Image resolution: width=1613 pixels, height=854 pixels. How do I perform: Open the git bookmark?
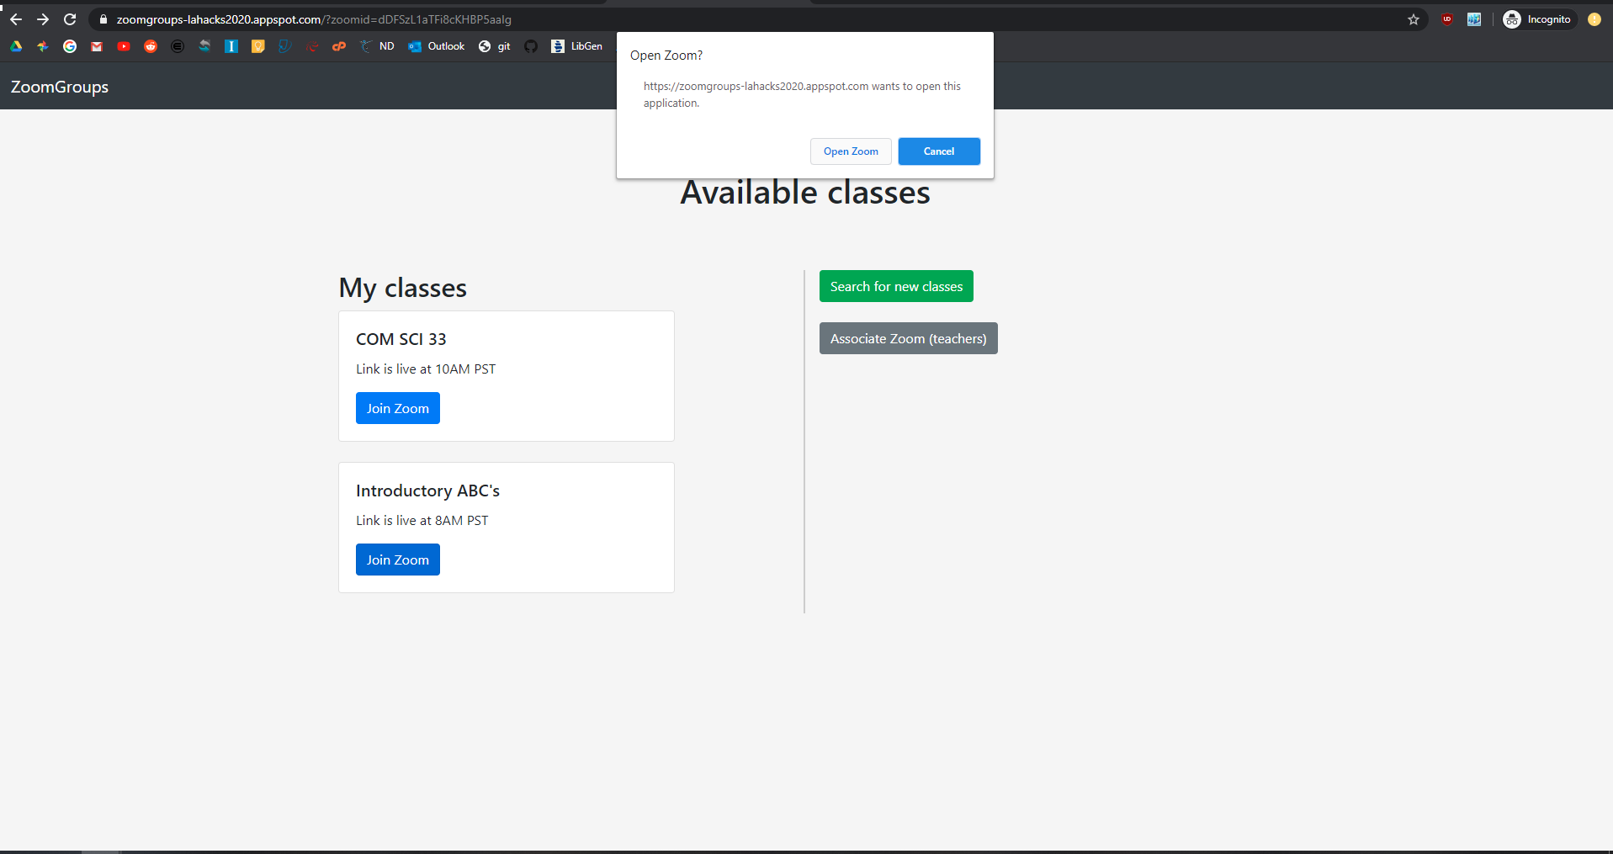[x=495, y=46]
